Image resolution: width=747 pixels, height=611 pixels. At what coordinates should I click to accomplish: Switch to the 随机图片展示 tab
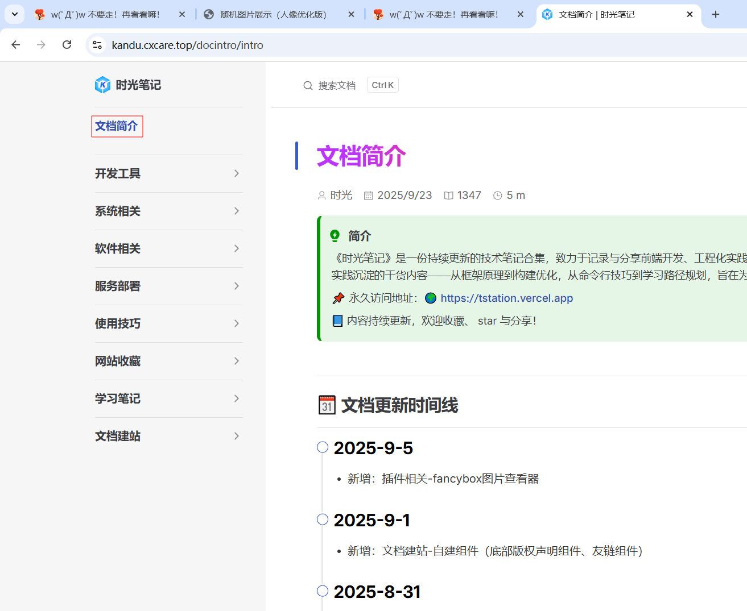[273, 14]
